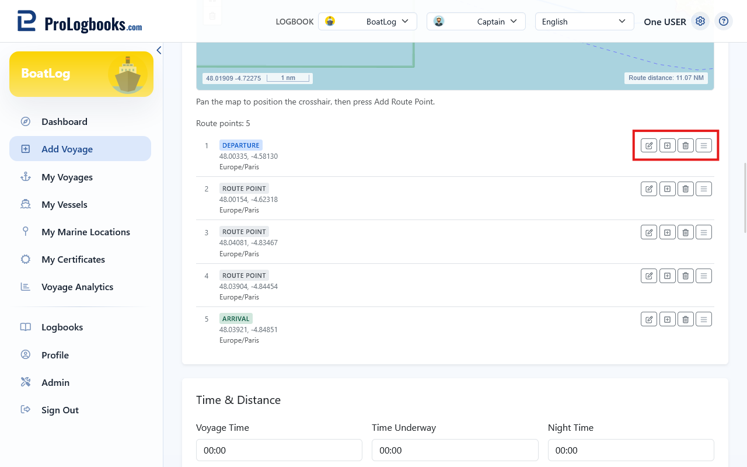Go to Profile
The width and height of the screenshot is (747, 467).
(x=80, y=355)
